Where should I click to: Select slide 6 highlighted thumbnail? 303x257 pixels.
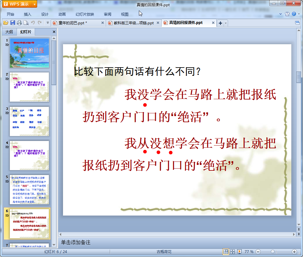pyautogui.click(x=30, y=224)
